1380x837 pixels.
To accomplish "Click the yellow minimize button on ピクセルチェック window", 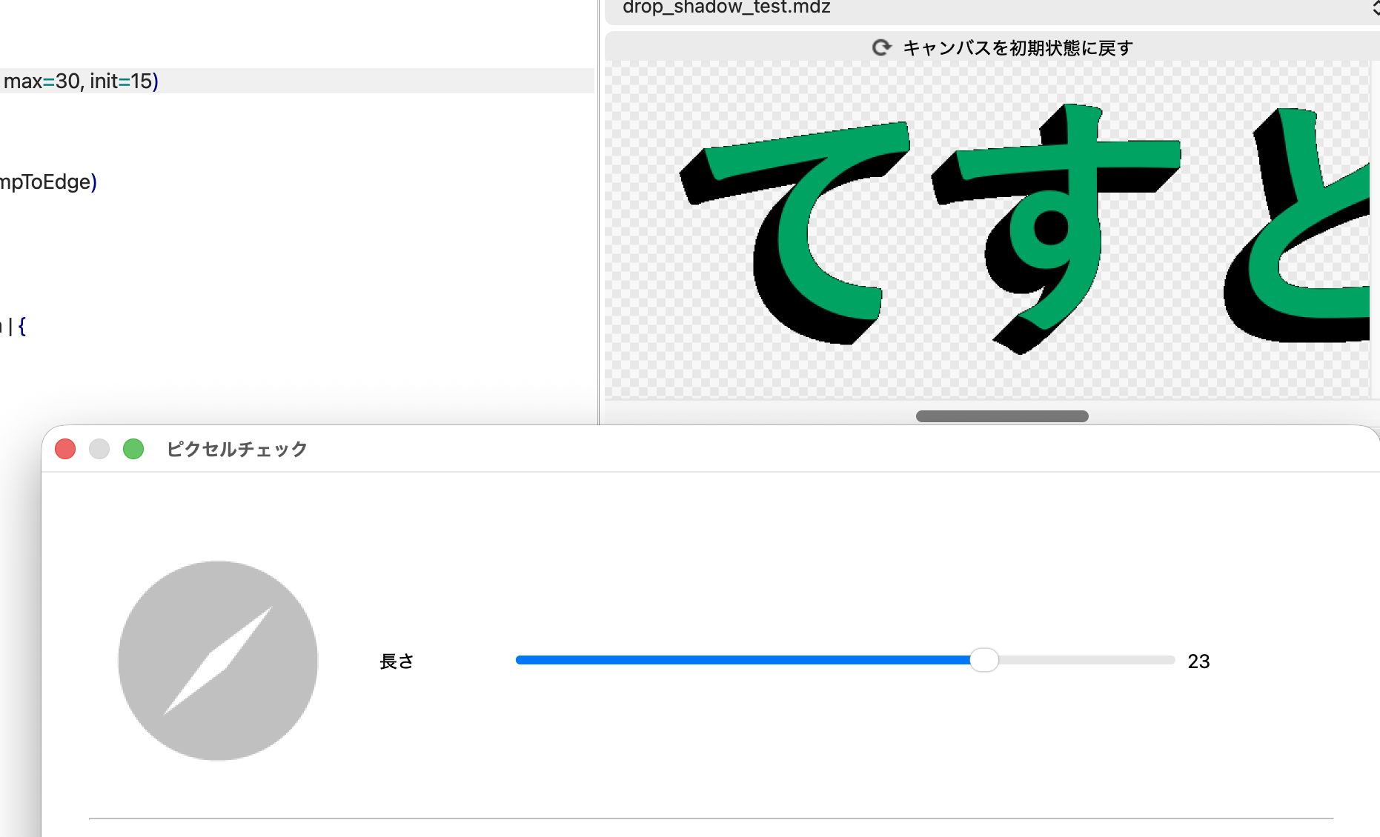I will click(x=99, y=449).
